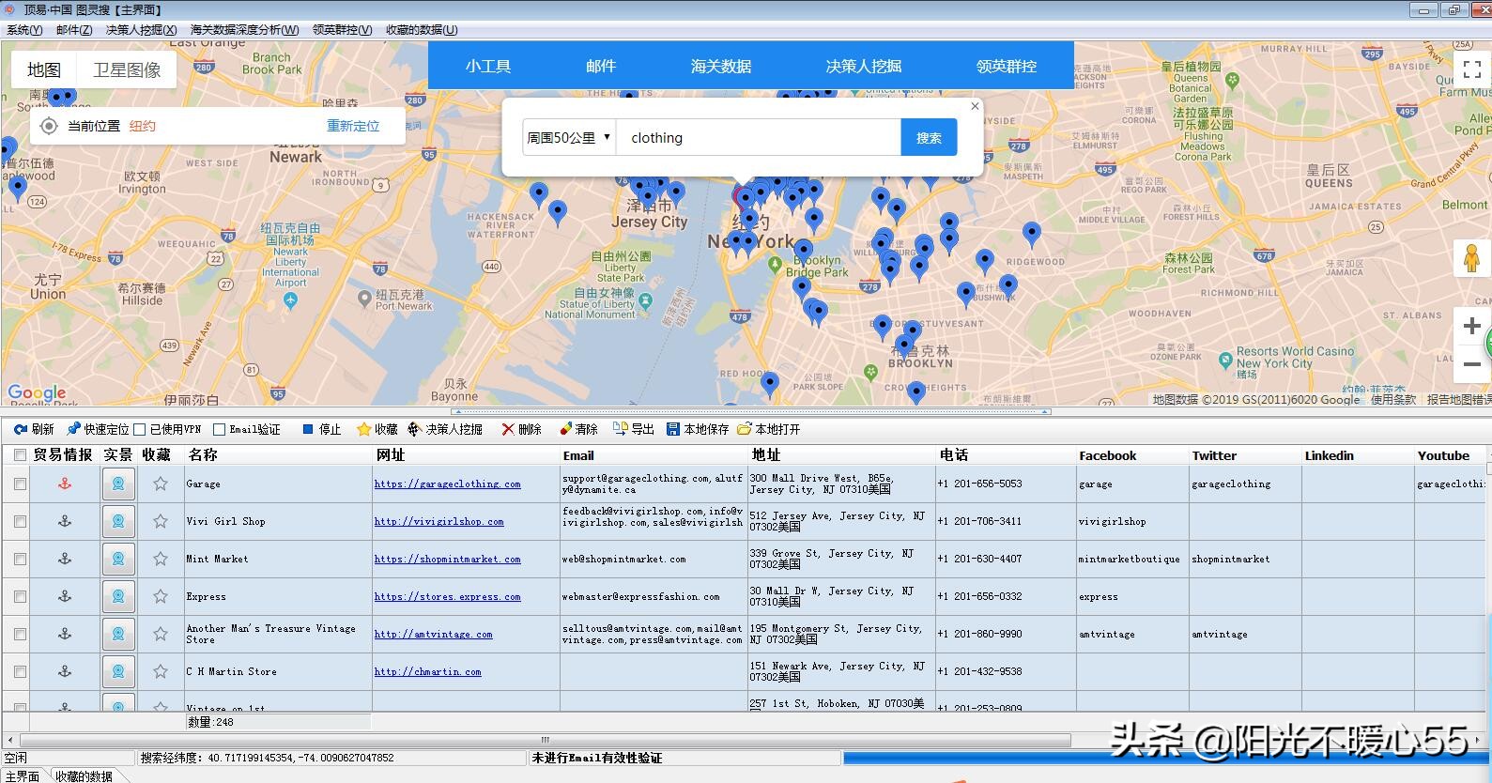
Task: Click the 本地保存 save disk icon
Action: (x=673, y=429)
